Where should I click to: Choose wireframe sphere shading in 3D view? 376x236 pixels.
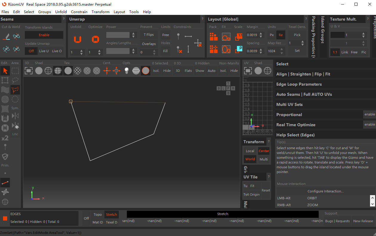click(48, 71)
